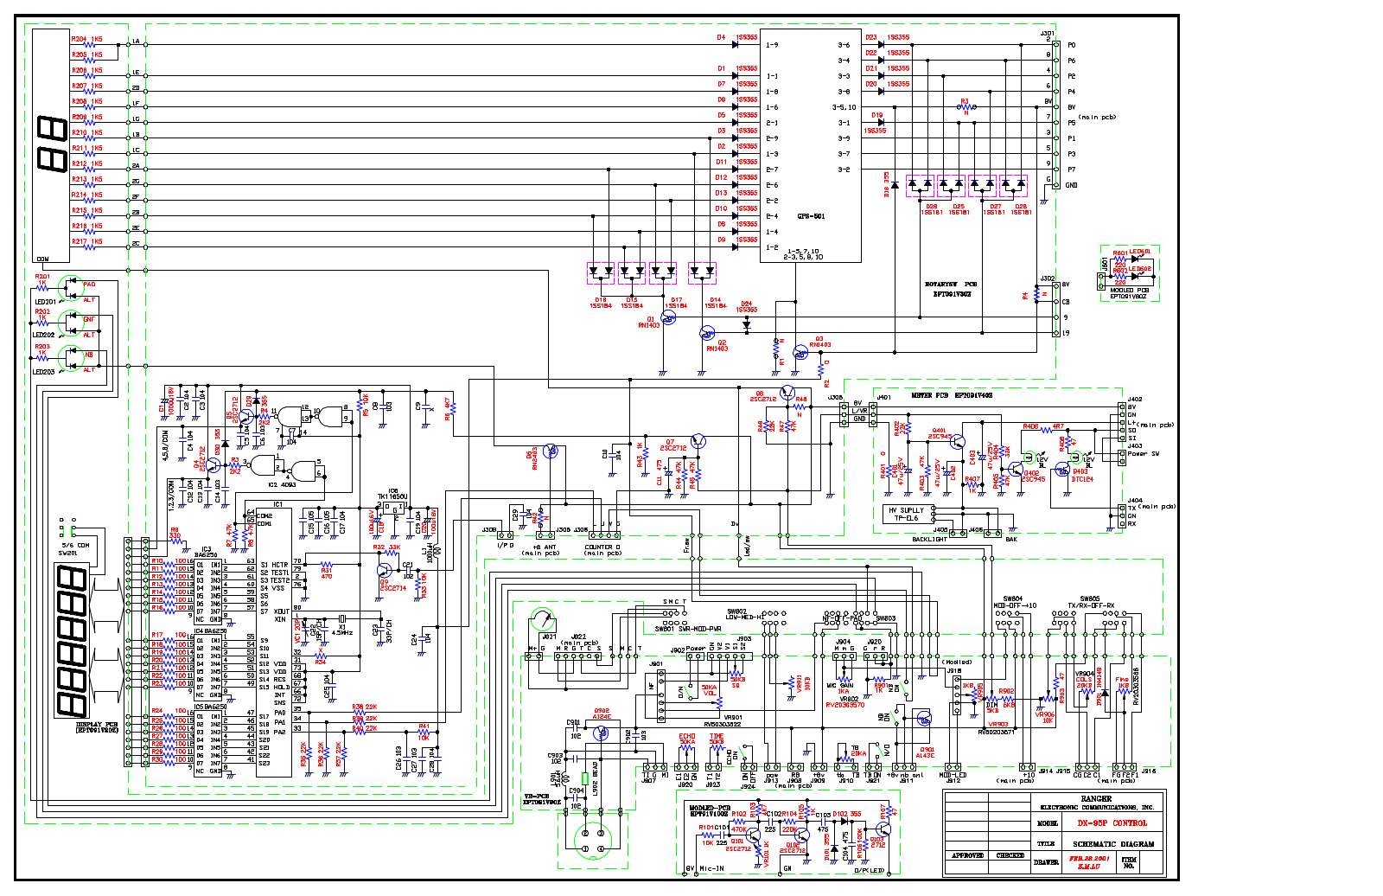Viewport: 1383px width, 896px height.
Task: Click the red 'FEB.28.2001' date text
Action: tap(1089, 859)
